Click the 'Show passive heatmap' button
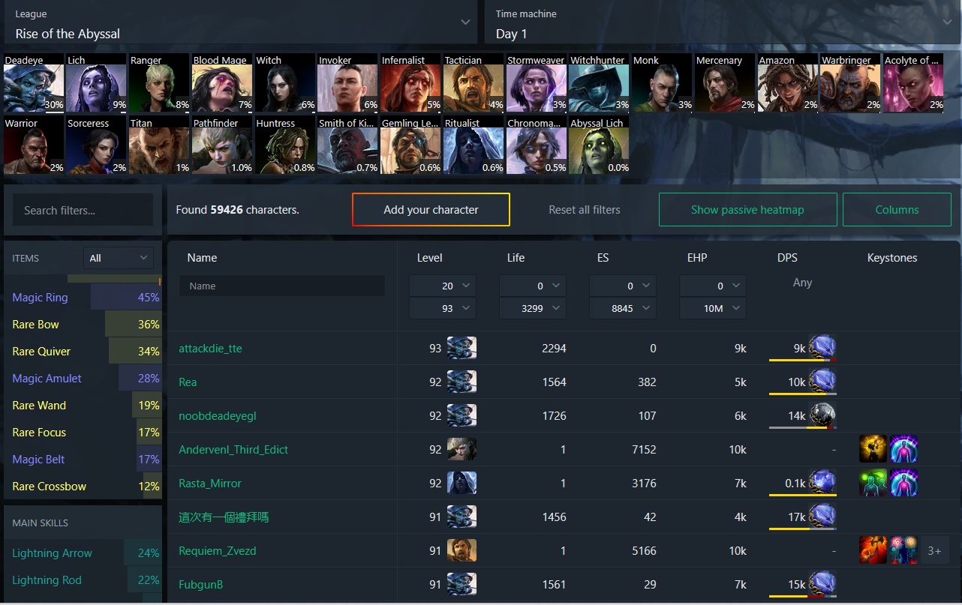Image resolution: width=962 pixels, height=605 pixels. (747, 210)
